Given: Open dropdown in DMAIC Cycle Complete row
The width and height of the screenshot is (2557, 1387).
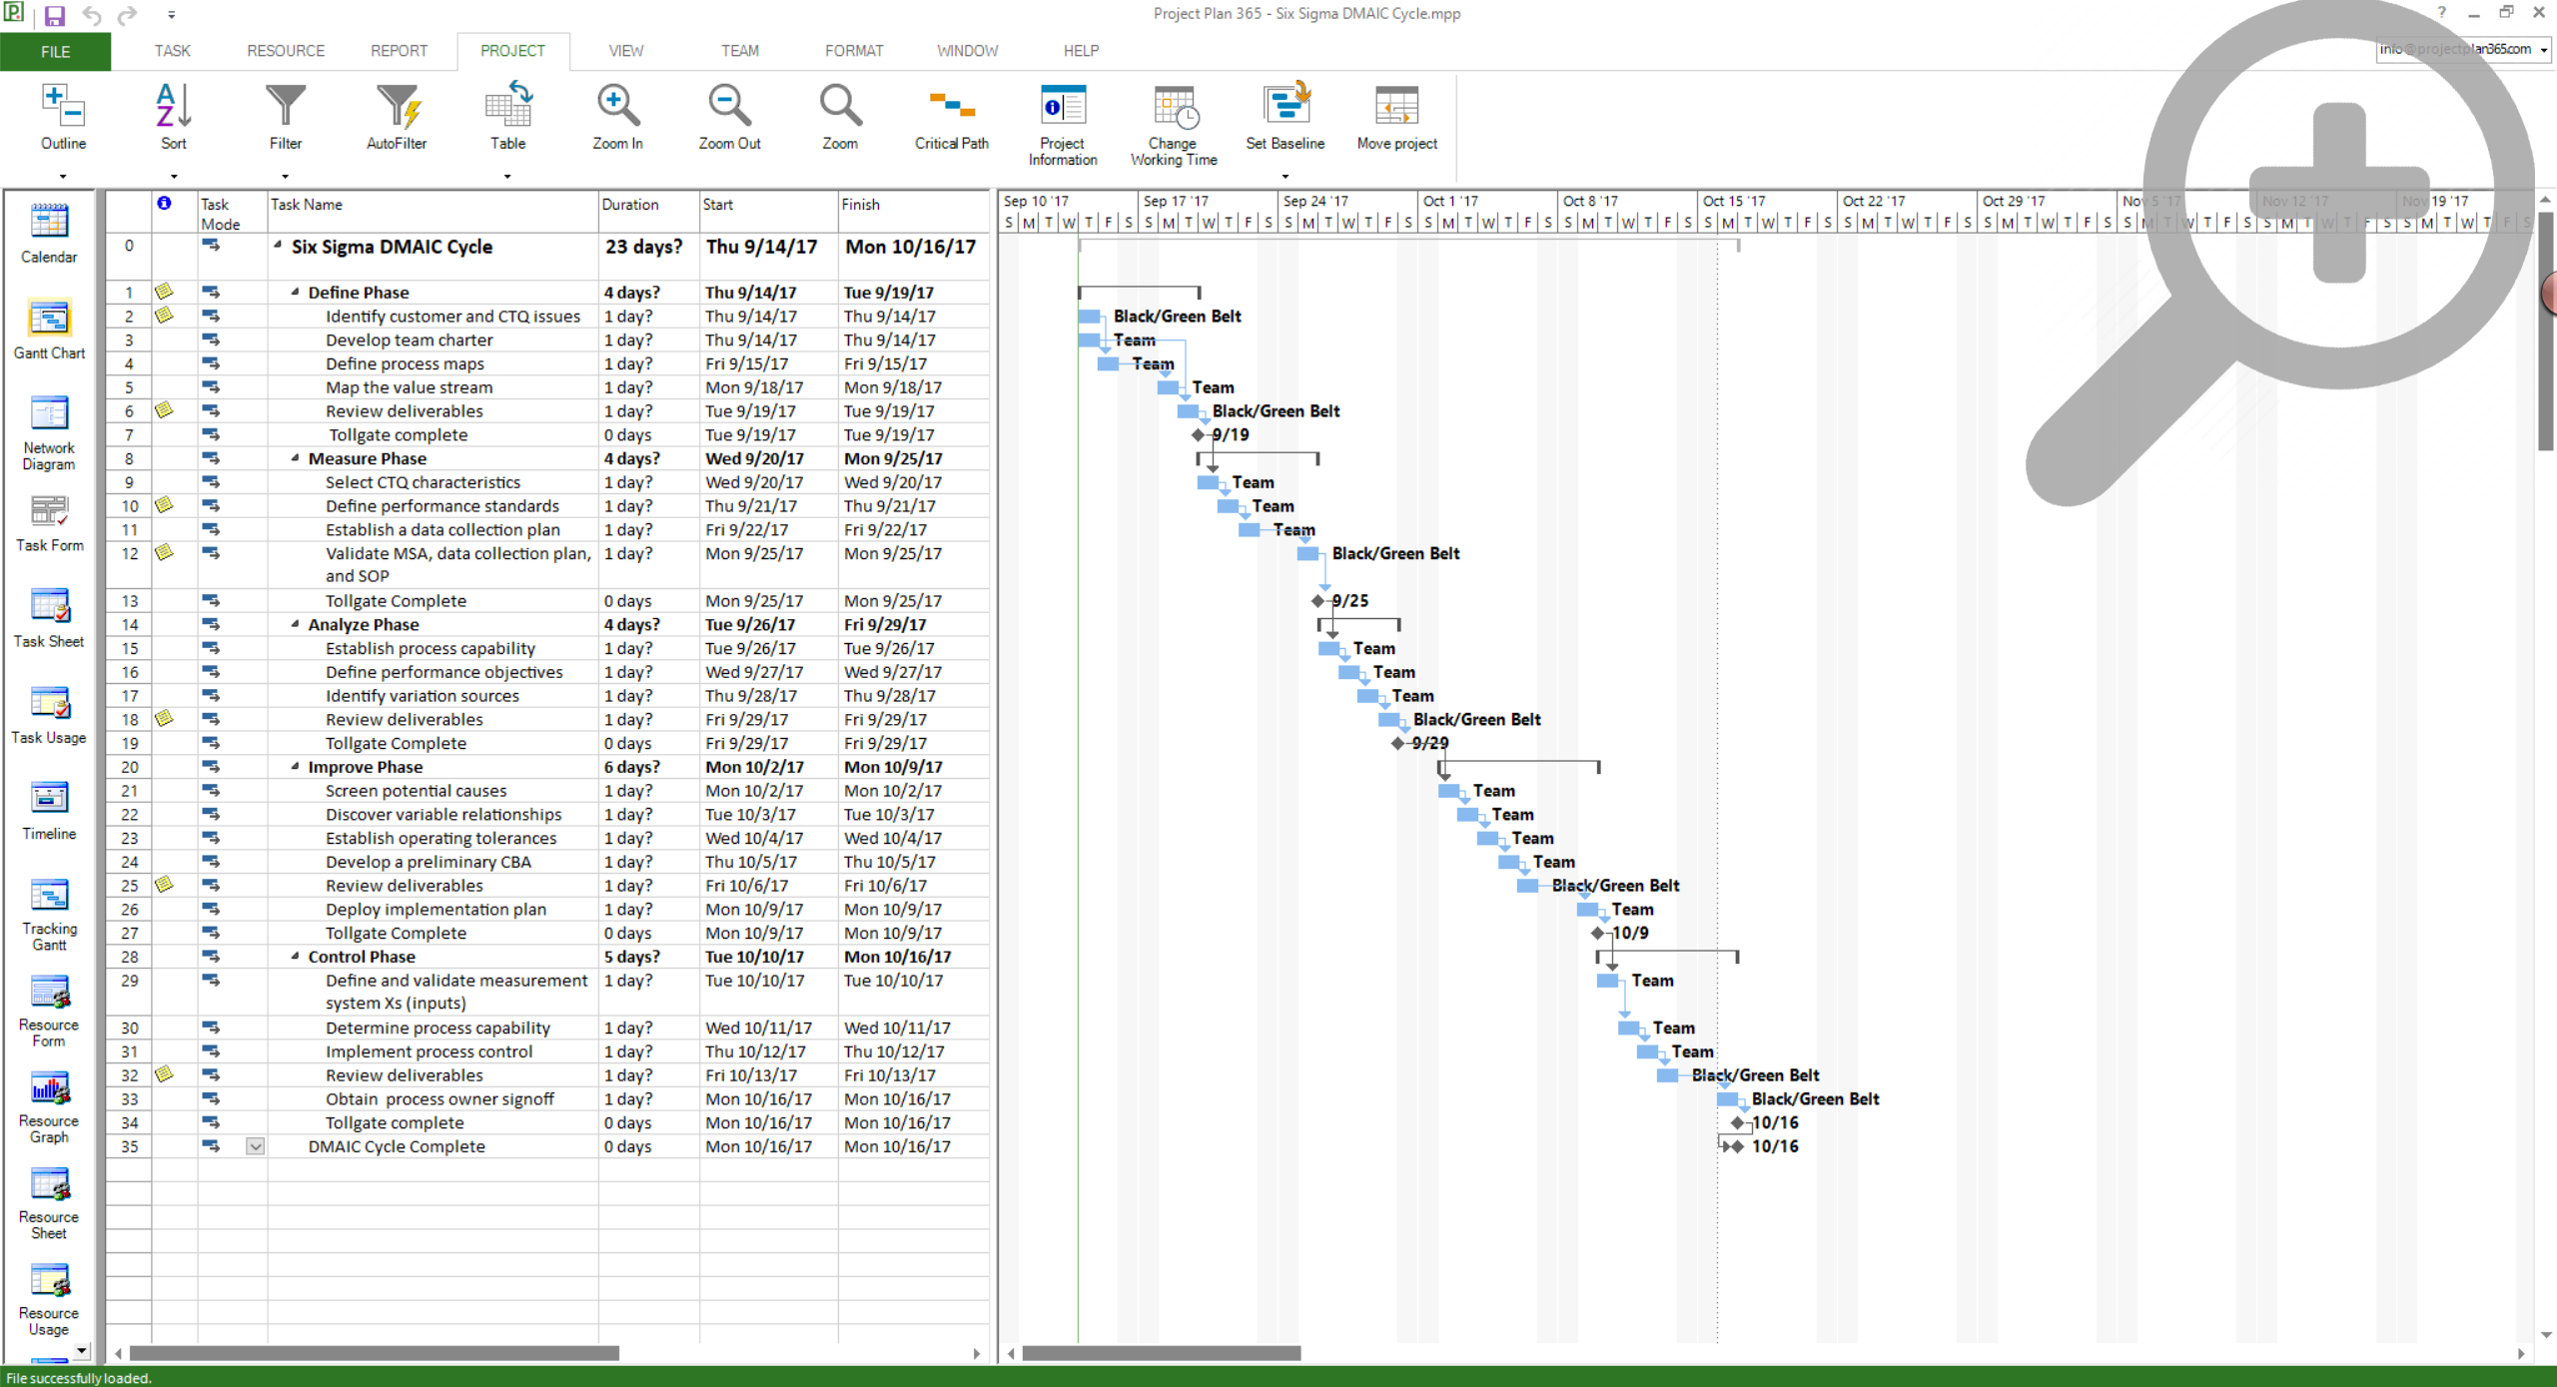Looking at the screenshot, I should (x=256, y=1146).
